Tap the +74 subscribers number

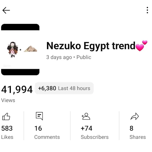(x=87, y=128)
